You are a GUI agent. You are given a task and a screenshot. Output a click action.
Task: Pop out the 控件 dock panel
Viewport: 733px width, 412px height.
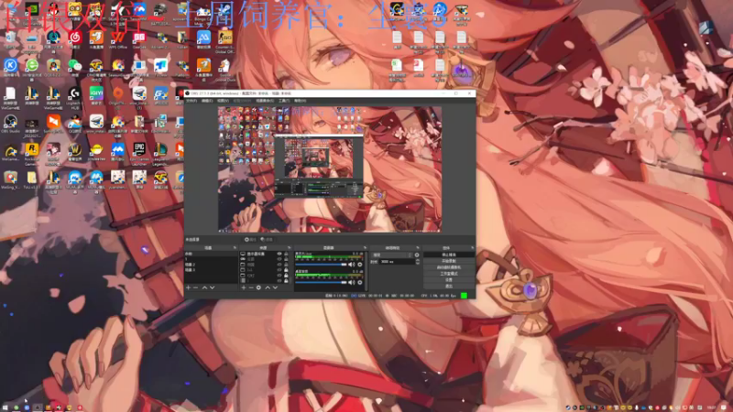click(473, 247)
